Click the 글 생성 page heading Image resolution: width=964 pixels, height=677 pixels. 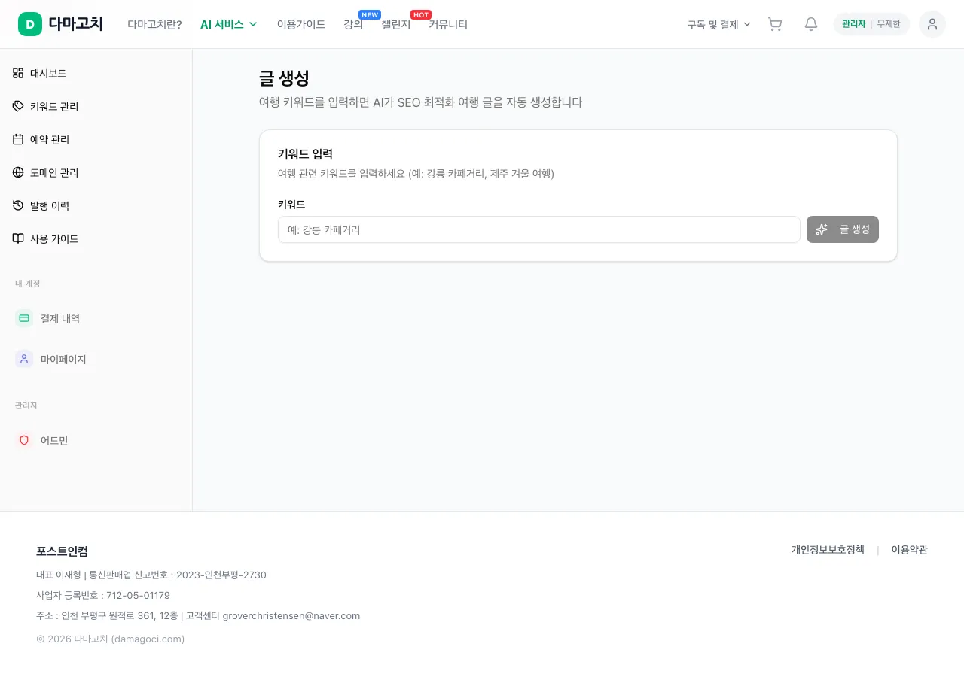(x=284, y=78)
